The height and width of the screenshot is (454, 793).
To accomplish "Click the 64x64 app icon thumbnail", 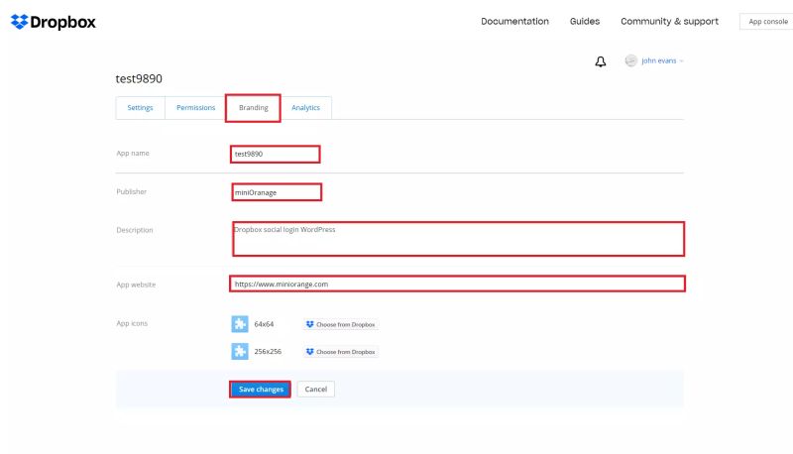I will tap(240, 324).
